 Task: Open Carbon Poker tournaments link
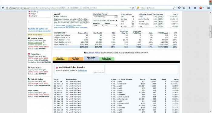94,53
